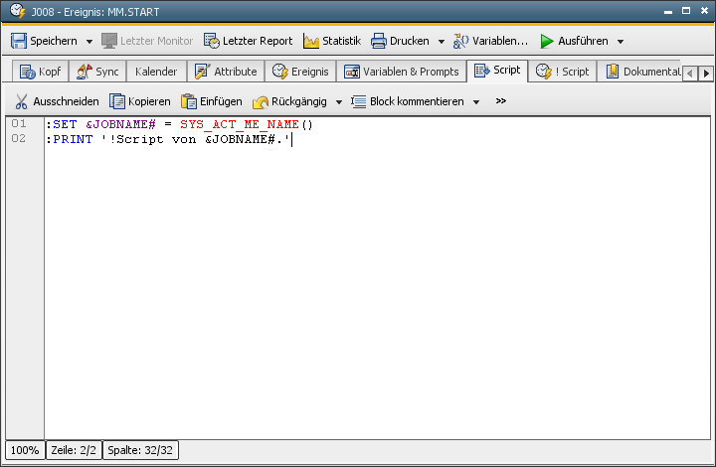Viewport: 716px width, 467px height.
Task: Click the Variablen icon in toolbar
Action: pos(460,41)
